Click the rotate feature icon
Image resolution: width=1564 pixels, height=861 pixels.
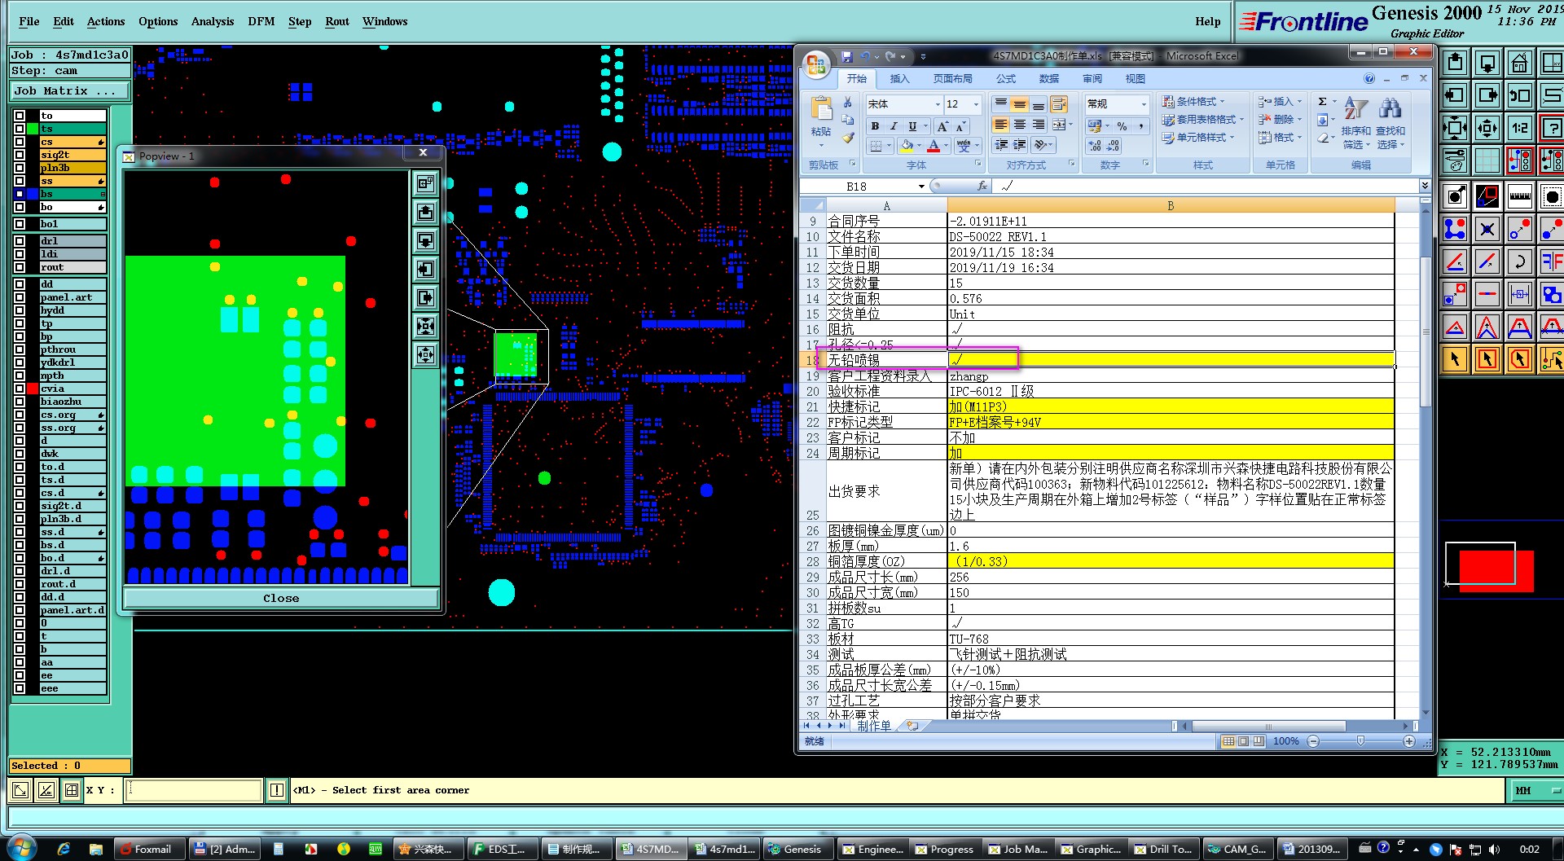1520,261
